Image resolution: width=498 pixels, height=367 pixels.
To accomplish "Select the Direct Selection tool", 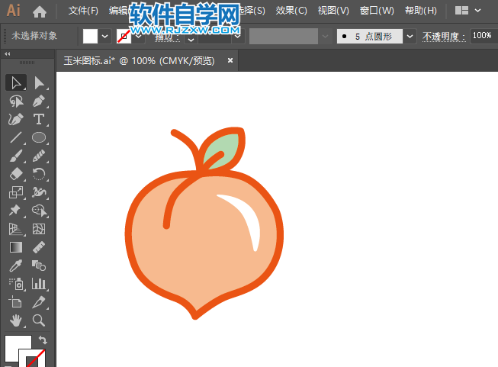I will pos(39,83).
